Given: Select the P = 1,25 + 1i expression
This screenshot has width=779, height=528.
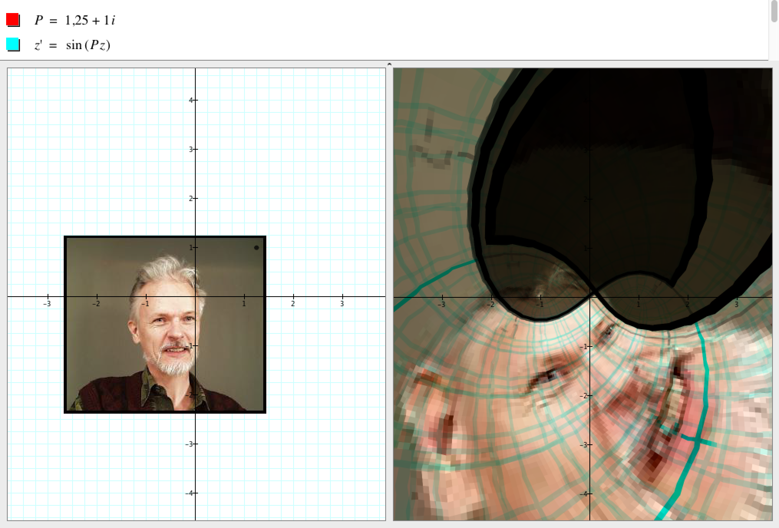Looking at the screenshot, I should [x=74, y=20].
